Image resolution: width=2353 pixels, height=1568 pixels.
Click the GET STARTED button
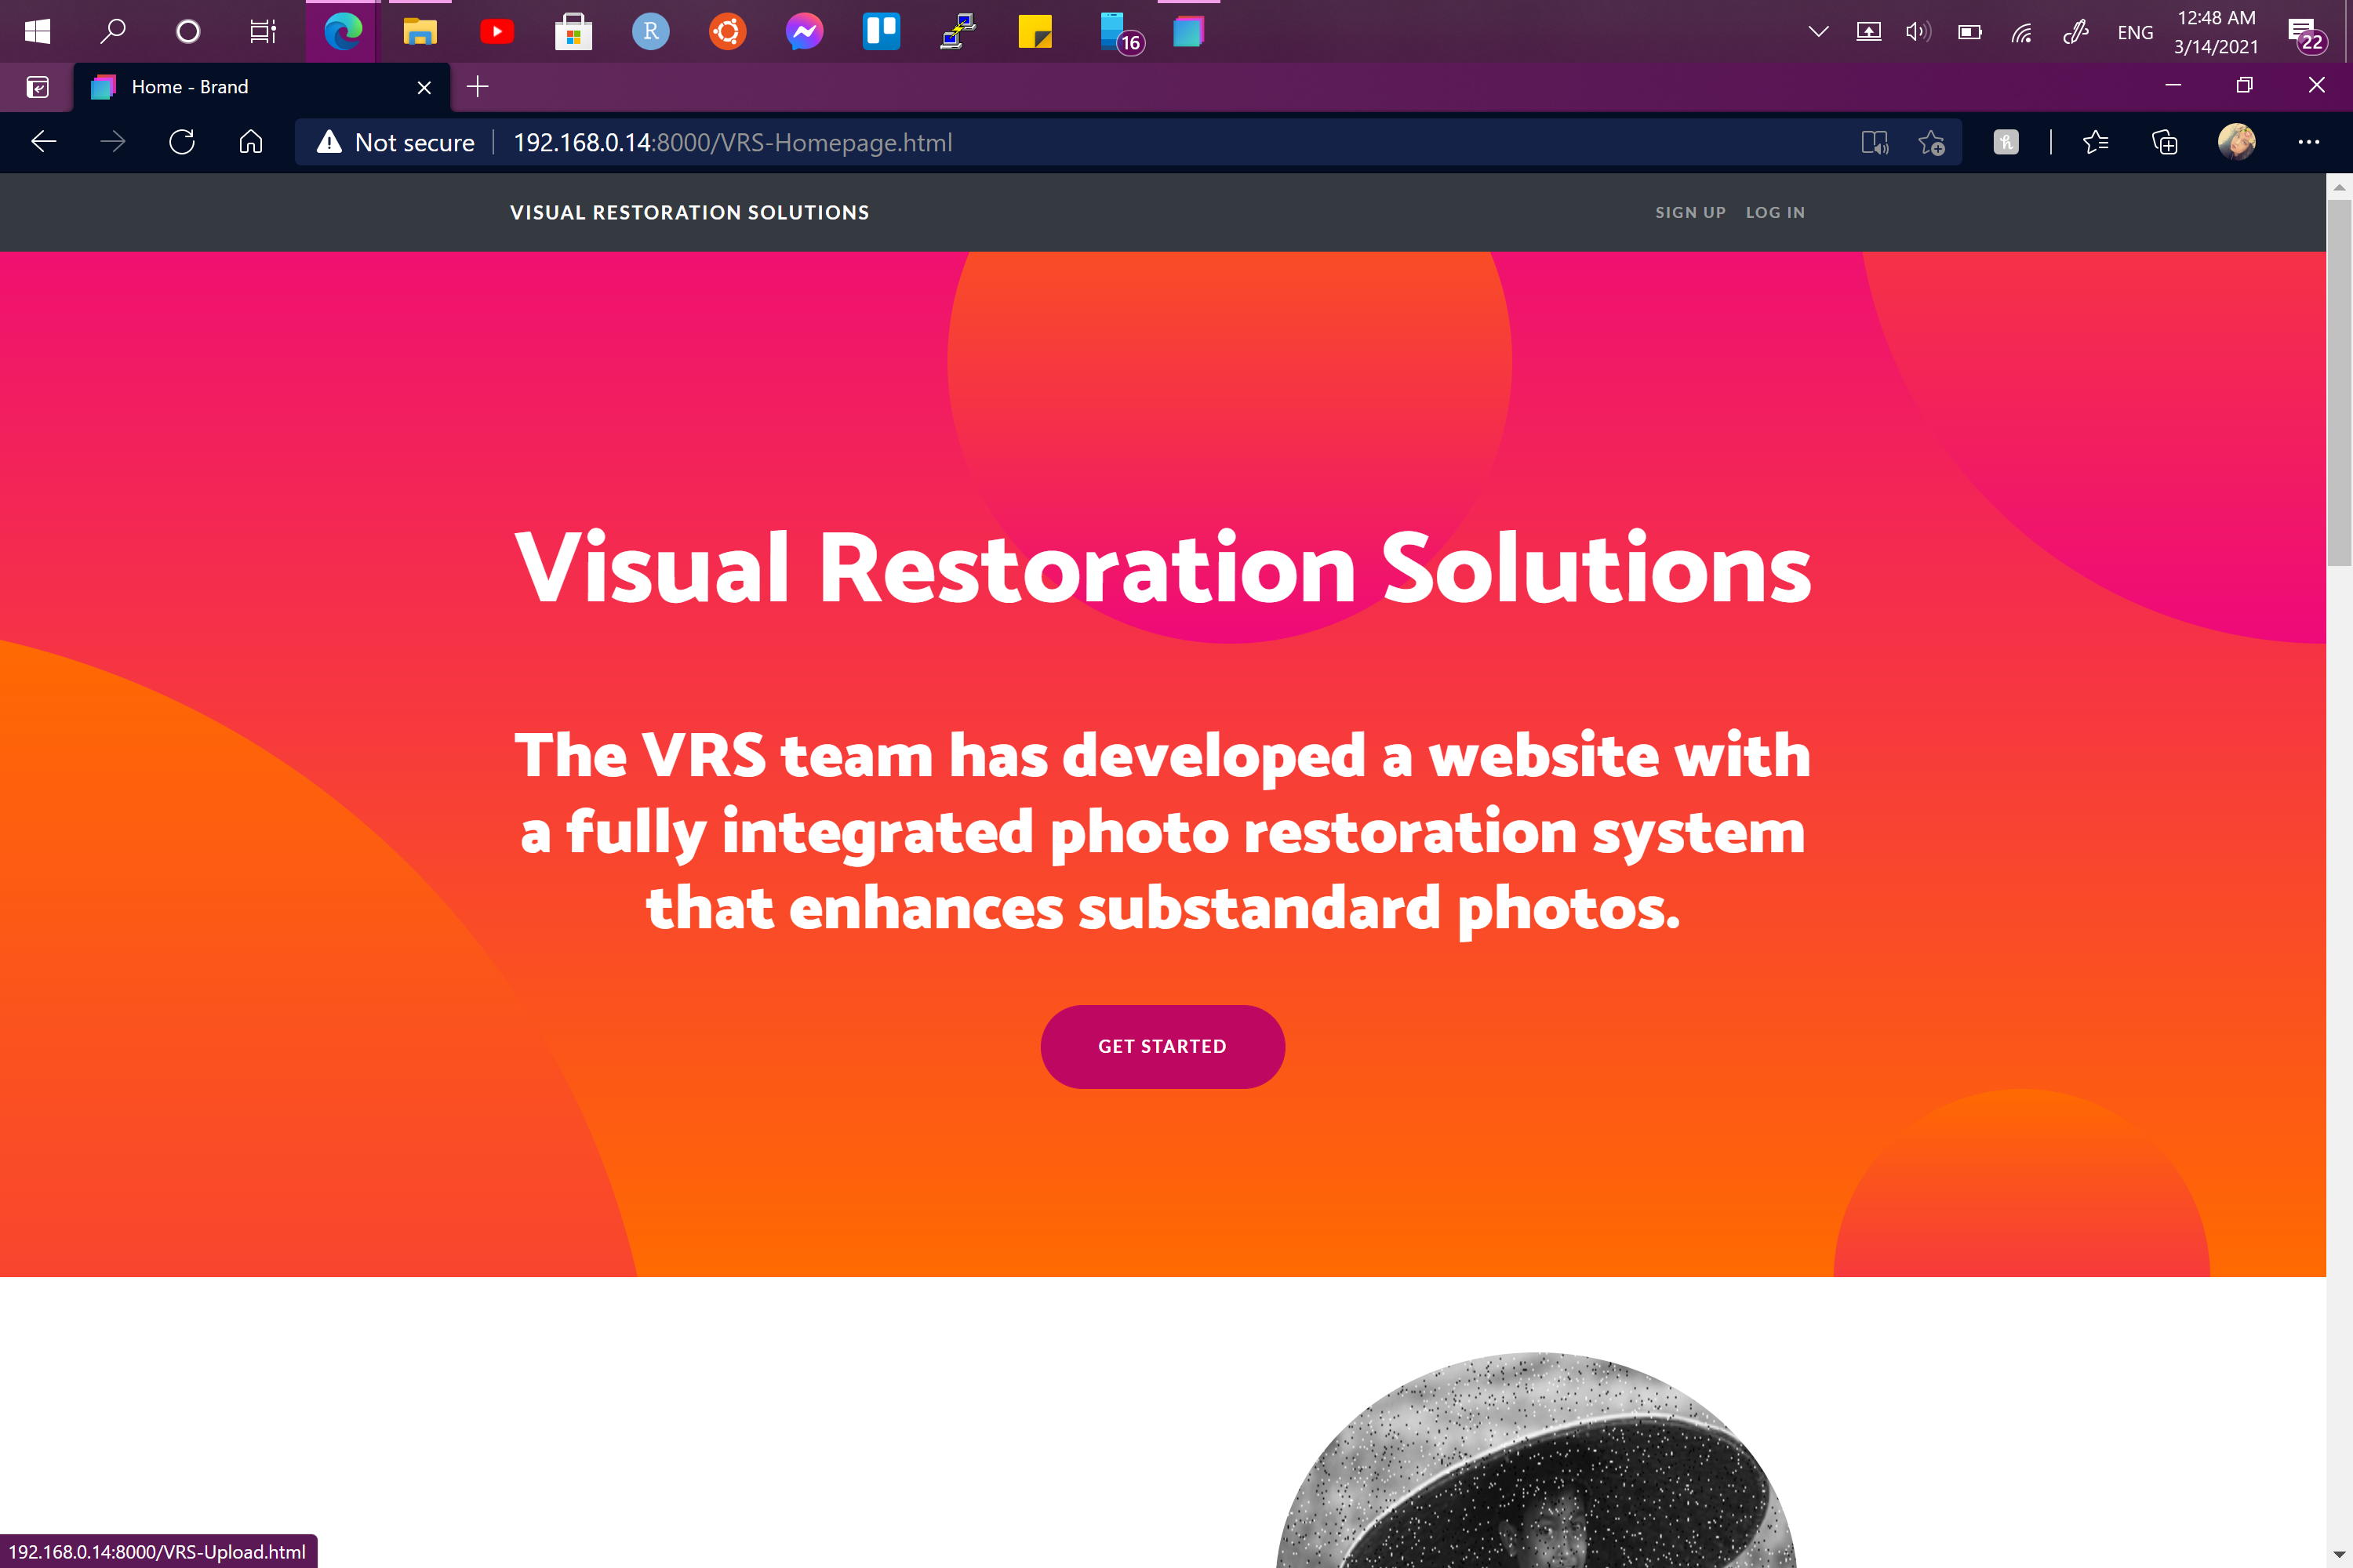click(x=1162, y=1046)
